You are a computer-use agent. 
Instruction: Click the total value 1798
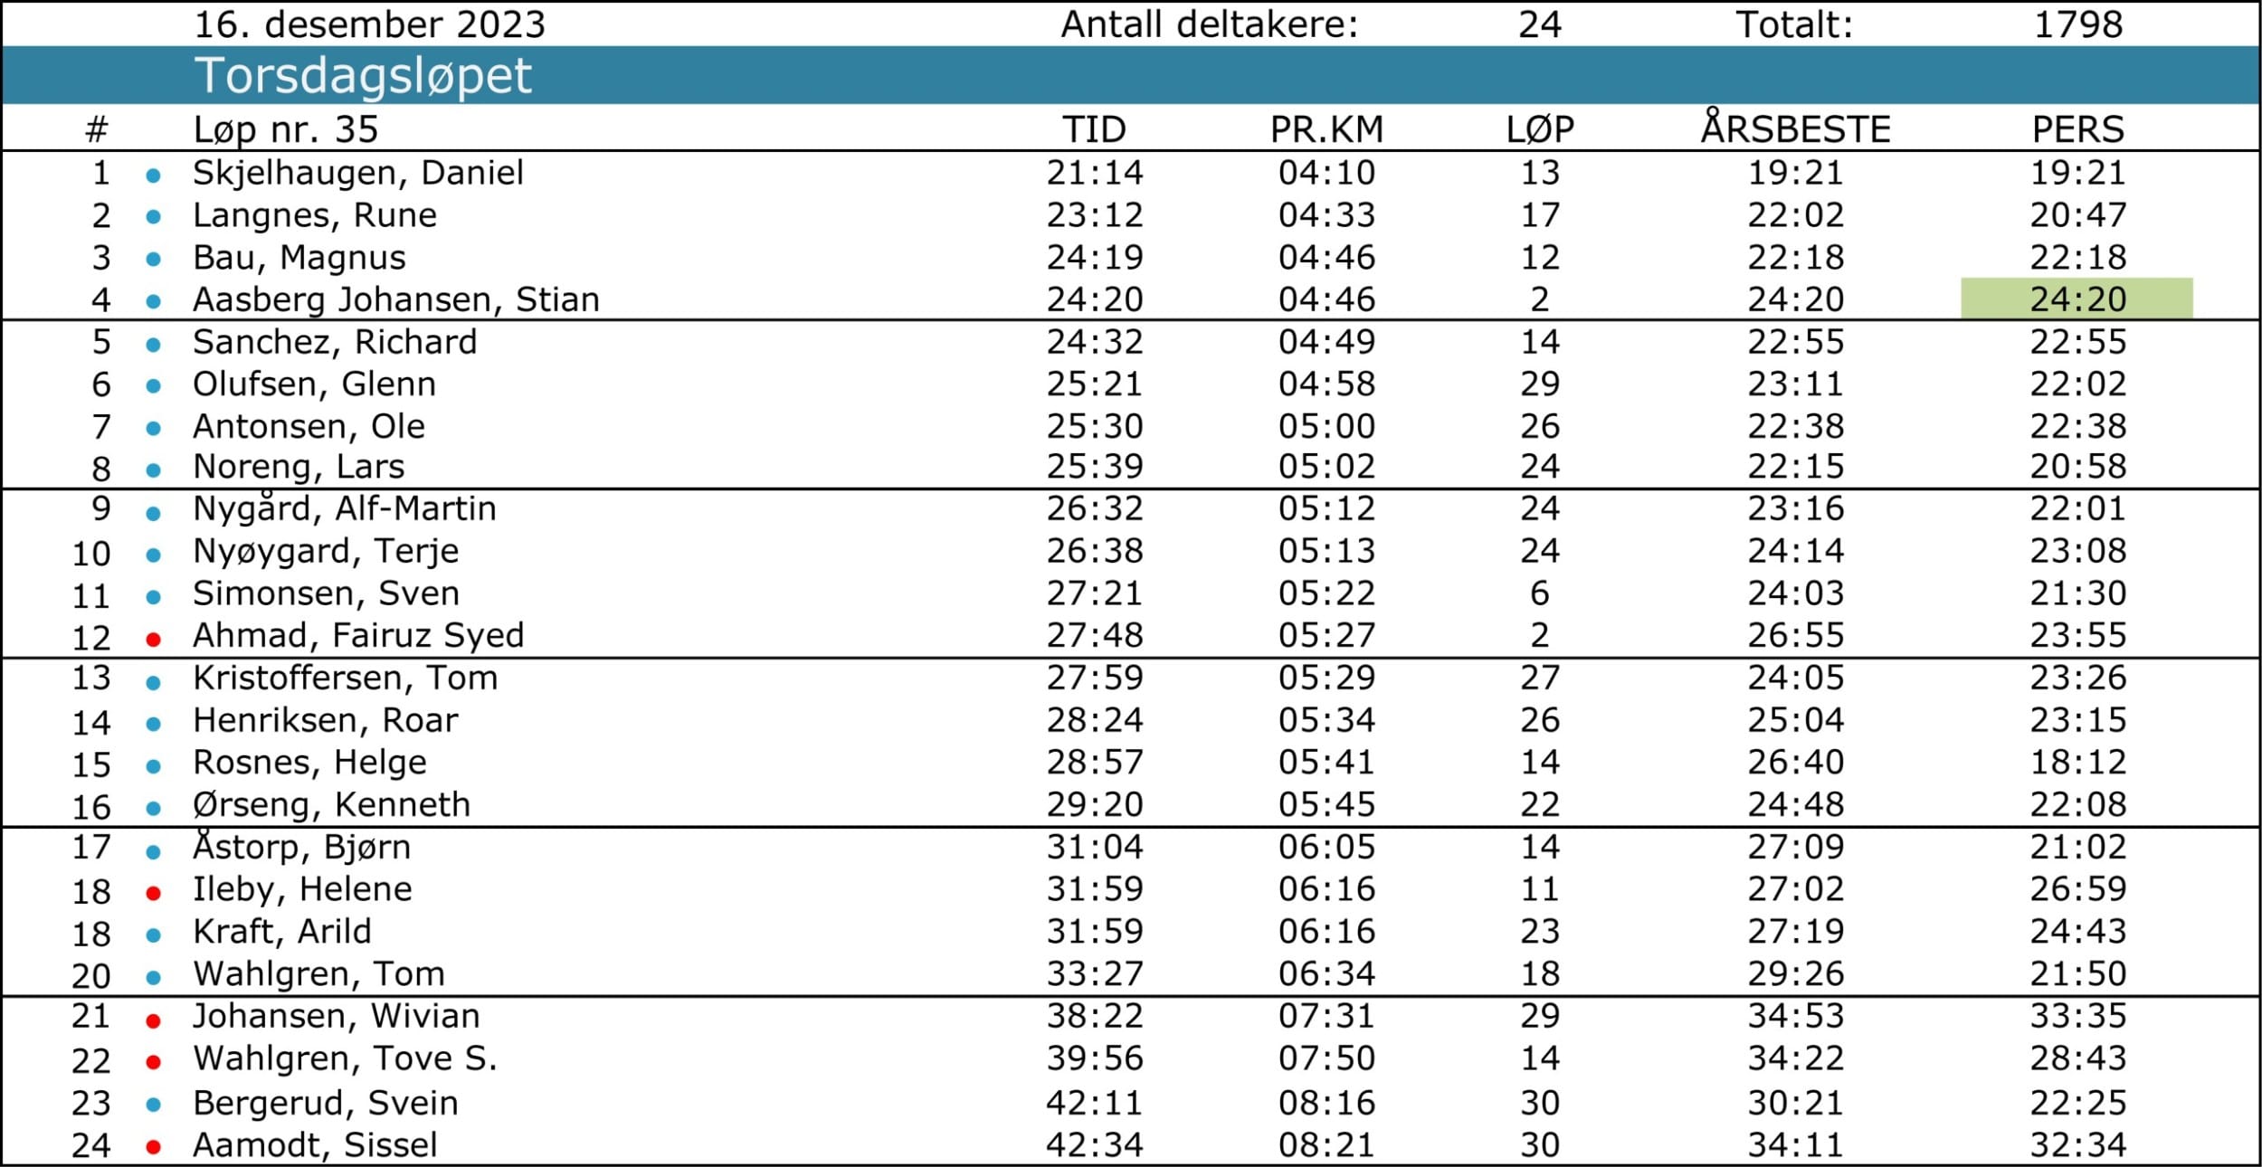click(2077, 24)
